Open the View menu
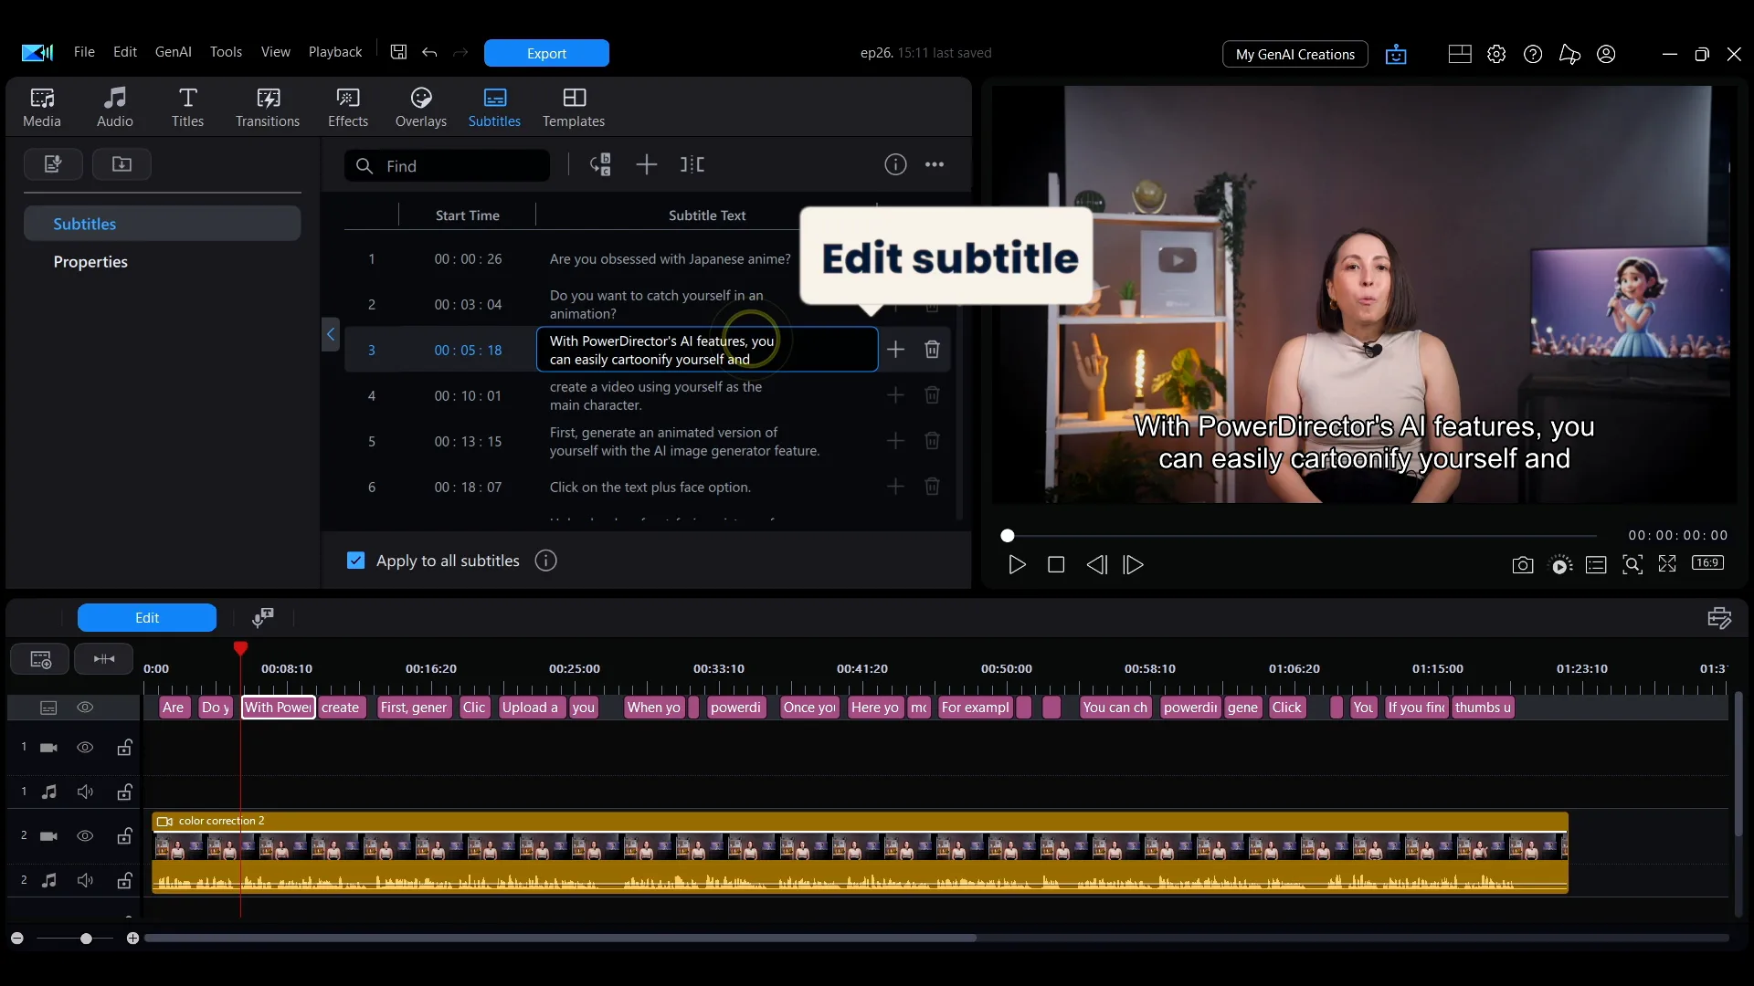 (x=276, y=52)
